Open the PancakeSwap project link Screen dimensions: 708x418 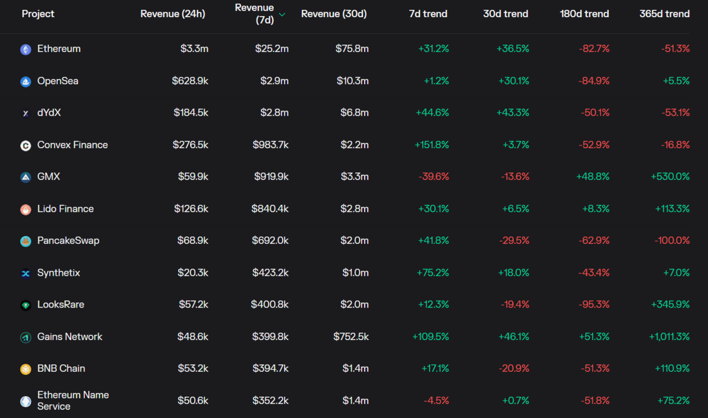68,240
